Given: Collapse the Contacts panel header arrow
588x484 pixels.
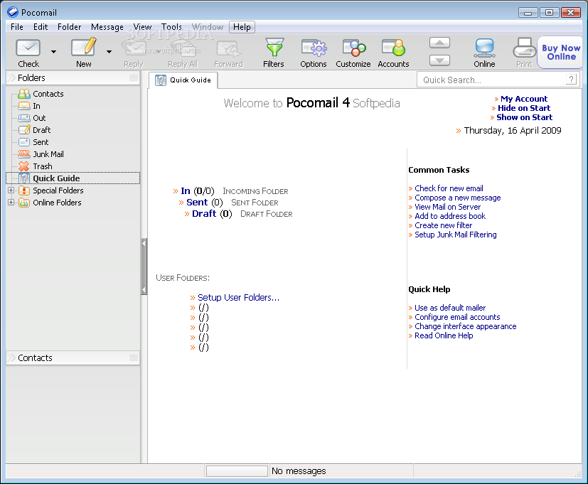Looking at the screenshot, I should click(x=11, y=357).
